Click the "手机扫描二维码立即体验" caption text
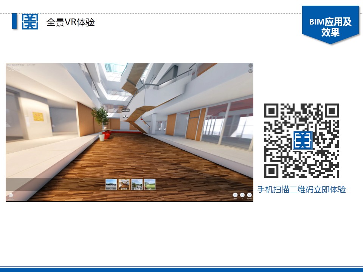The height and width of the screenshot is (272, 363). 301,190
